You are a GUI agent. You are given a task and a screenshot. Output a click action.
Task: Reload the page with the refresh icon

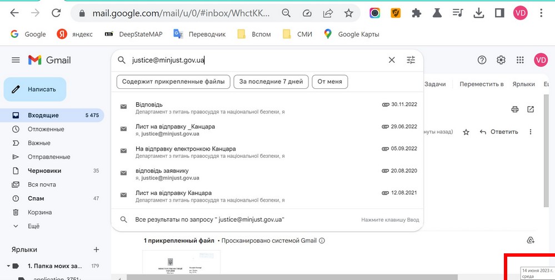pos(56,13)
